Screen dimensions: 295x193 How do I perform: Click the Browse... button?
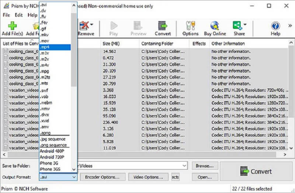click(x=205, y=166)
